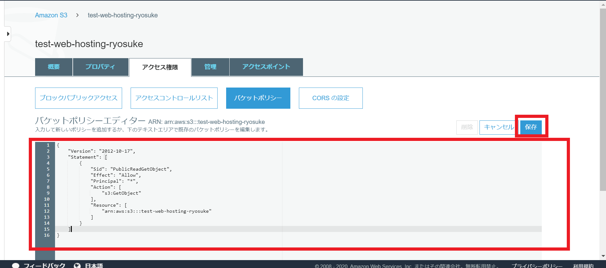Image resolution: width=606 pixels, height=268 pixels.
Task: Click the scrollbar down arrow
Action: coord(603,256)
